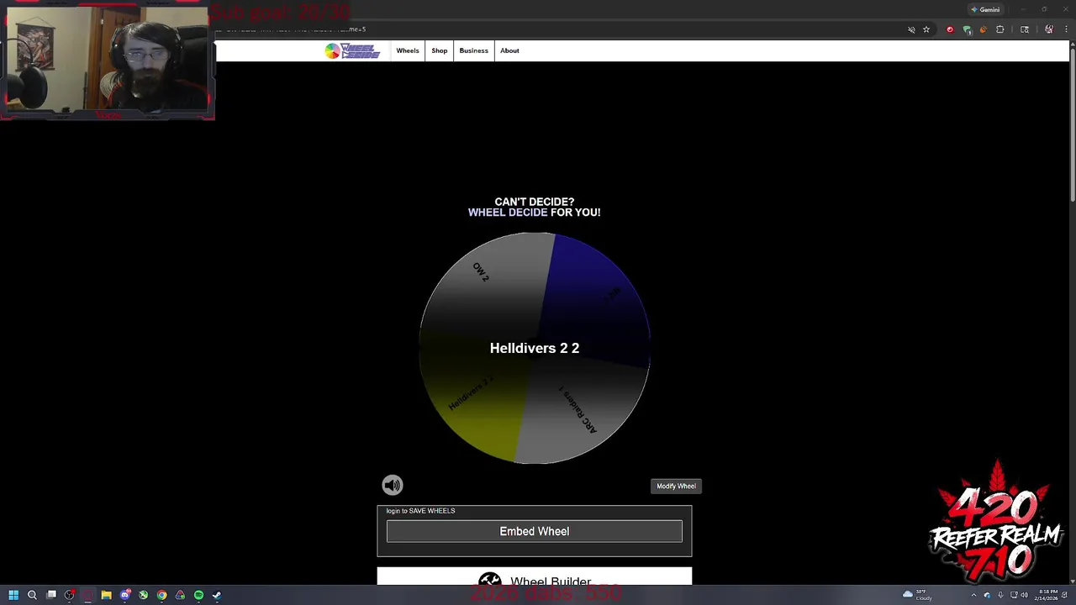Click the Helldivers 2 2 result text
This screenshot has height=605, width=1076.
[x=535, y=348]
